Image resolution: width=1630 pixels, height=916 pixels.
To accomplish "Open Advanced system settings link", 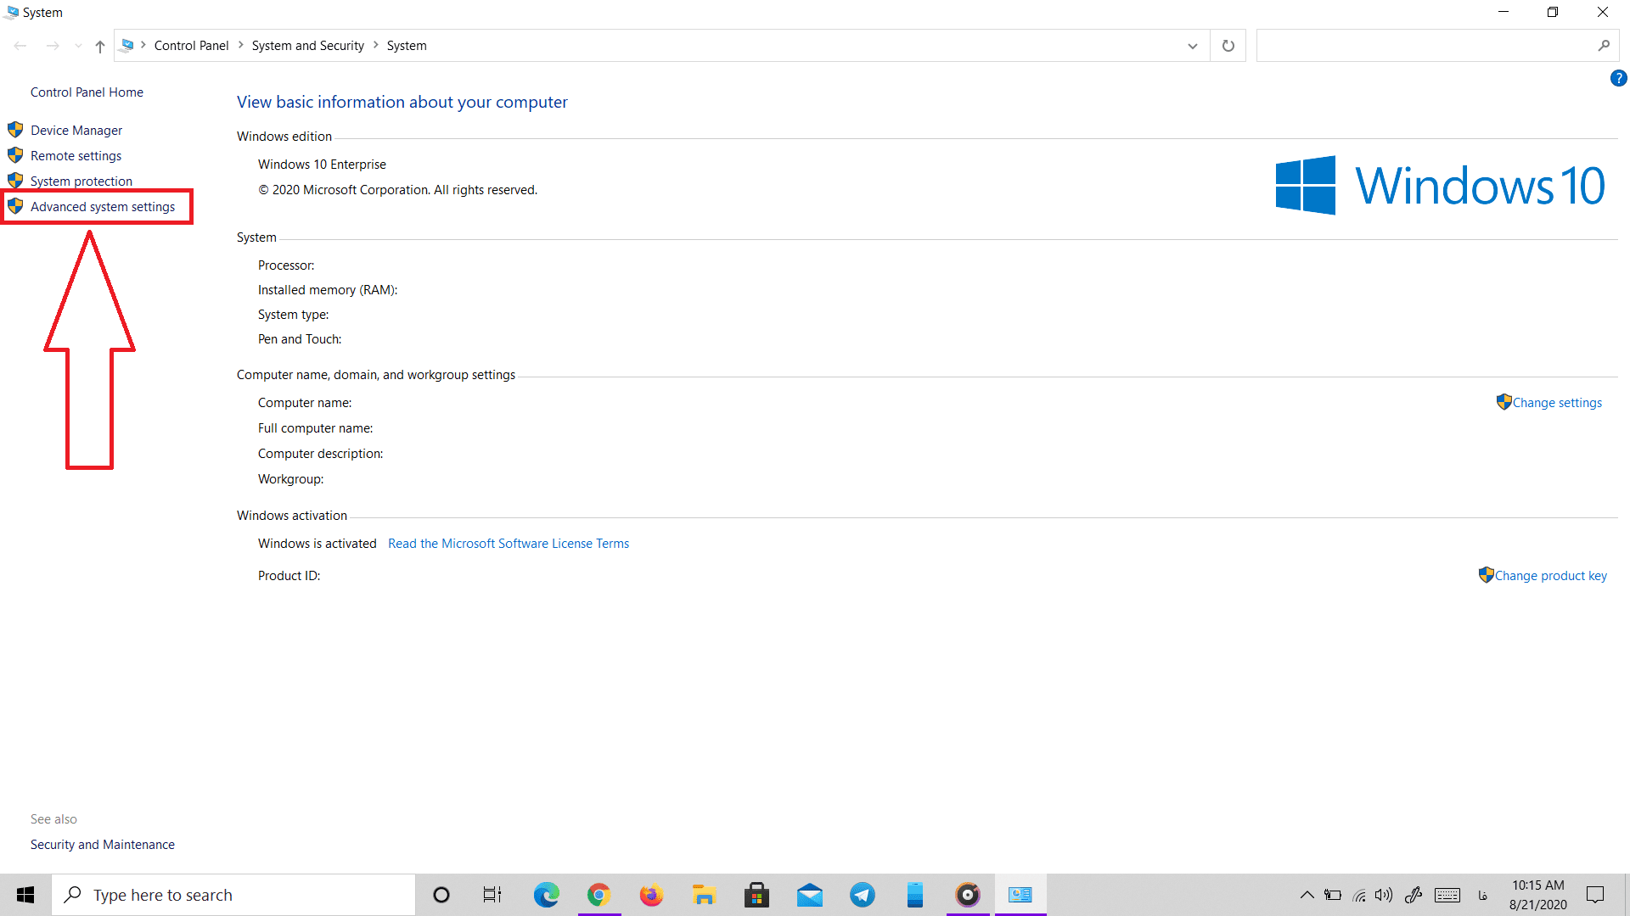I will coord(103,207).
